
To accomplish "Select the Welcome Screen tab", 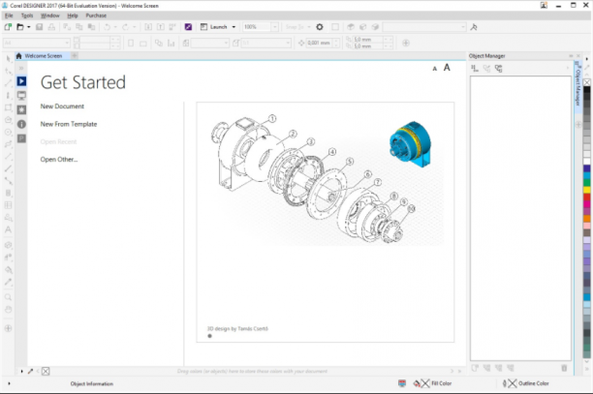I will coord(42,56).
